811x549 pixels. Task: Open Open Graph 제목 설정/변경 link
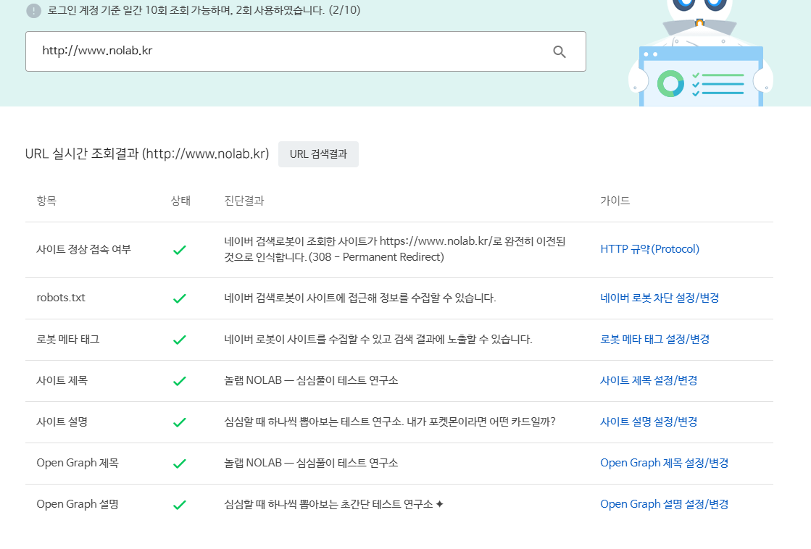click(664, 464)
